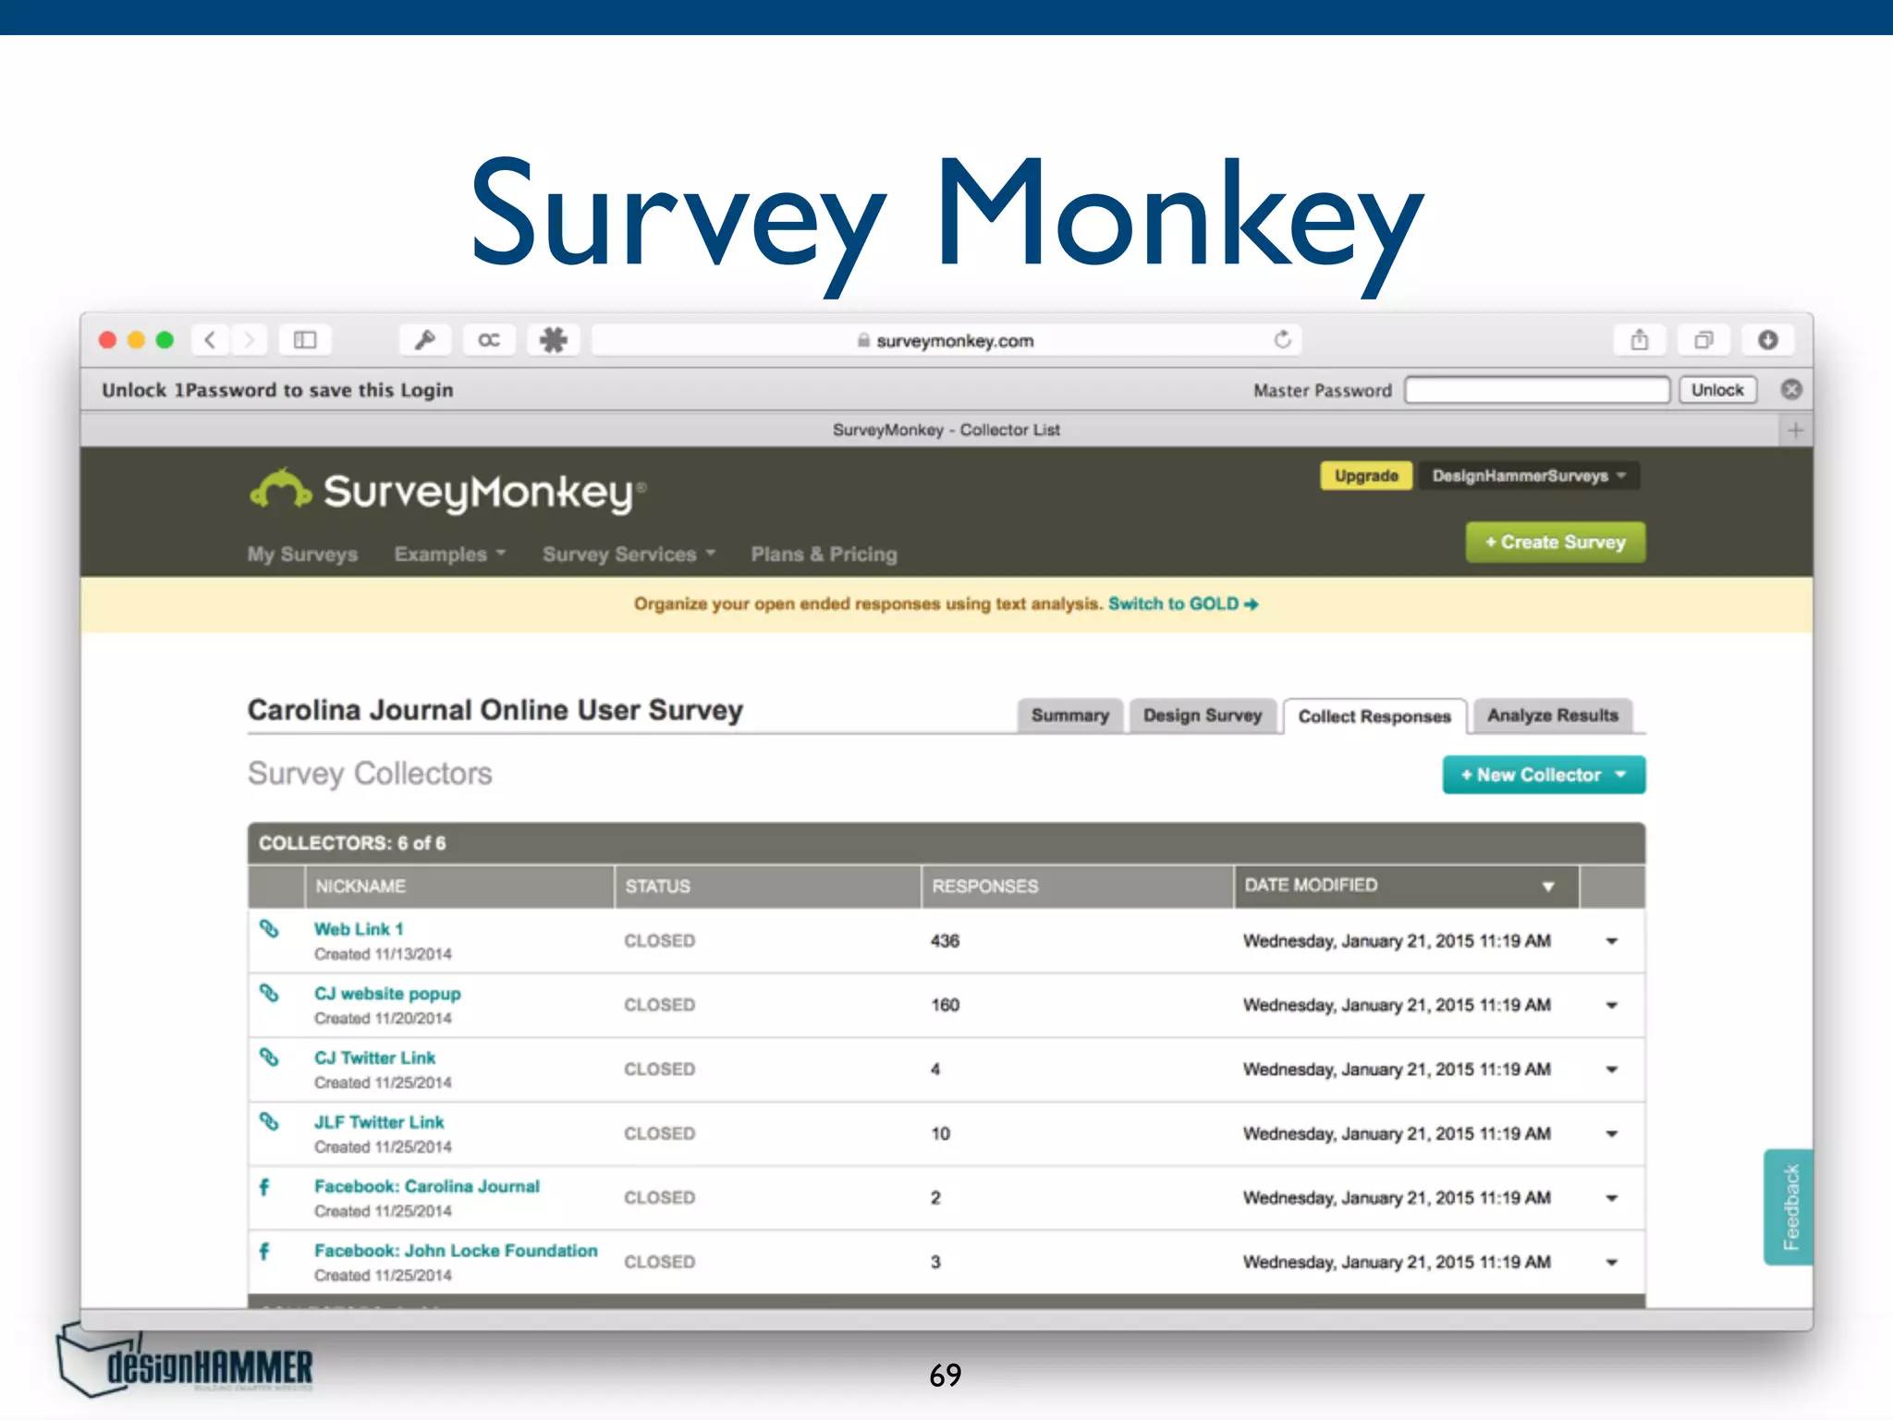Open Facebook: Carolina Journal collector
Image resolution: width=1893 pixels, height=1420 pixels.
point(427,1186)
